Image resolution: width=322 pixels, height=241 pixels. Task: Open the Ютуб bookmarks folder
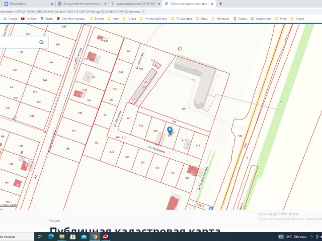281,19
